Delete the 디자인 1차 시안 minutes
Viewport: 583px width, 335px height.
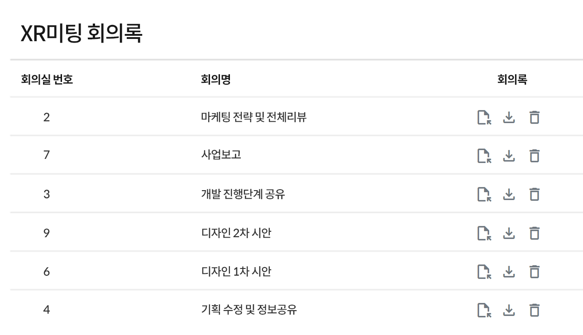tap(535, 272)
